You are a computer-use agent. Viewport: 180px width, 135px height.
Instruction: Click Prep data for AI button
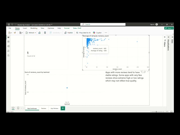click(83, 33)
